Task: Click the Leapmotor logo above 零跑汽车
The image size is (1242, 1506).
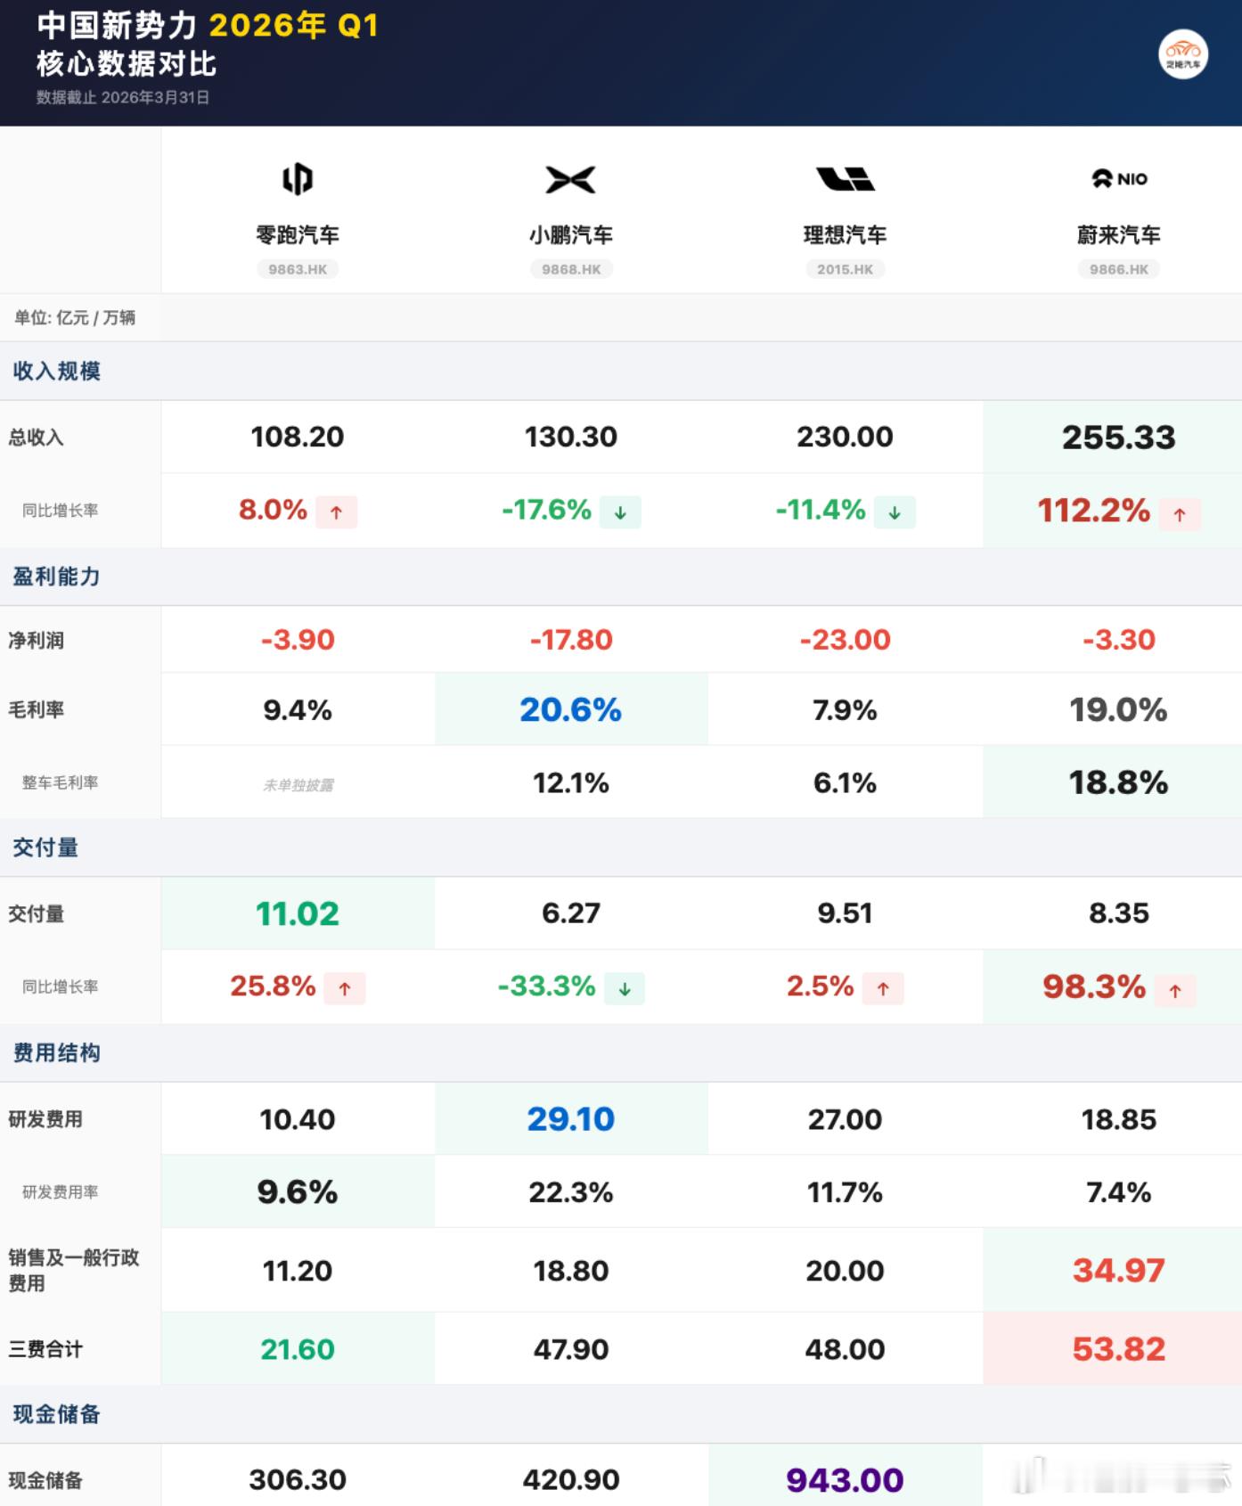Action: click(x=298, y=179)
